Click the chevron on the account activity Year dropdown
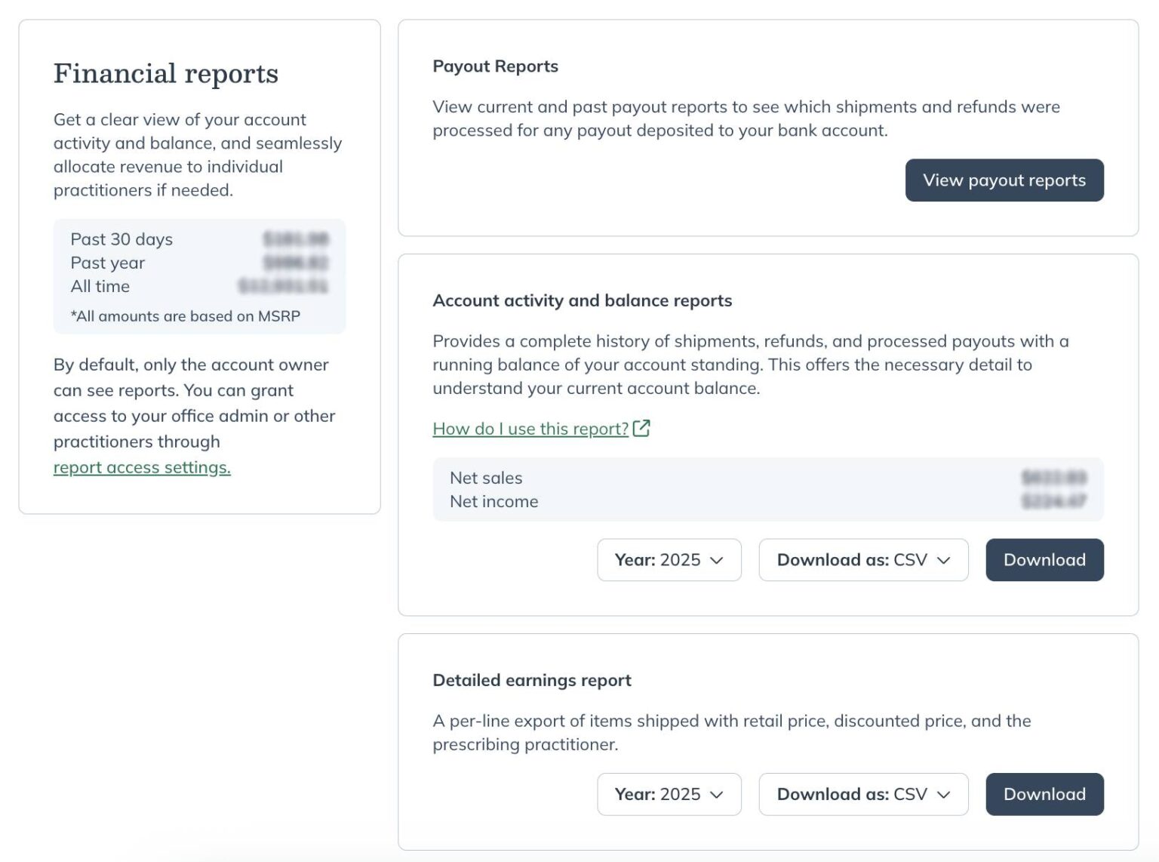Image resolution: width=1159 pixels, height=862 pixels. [715, 560]
